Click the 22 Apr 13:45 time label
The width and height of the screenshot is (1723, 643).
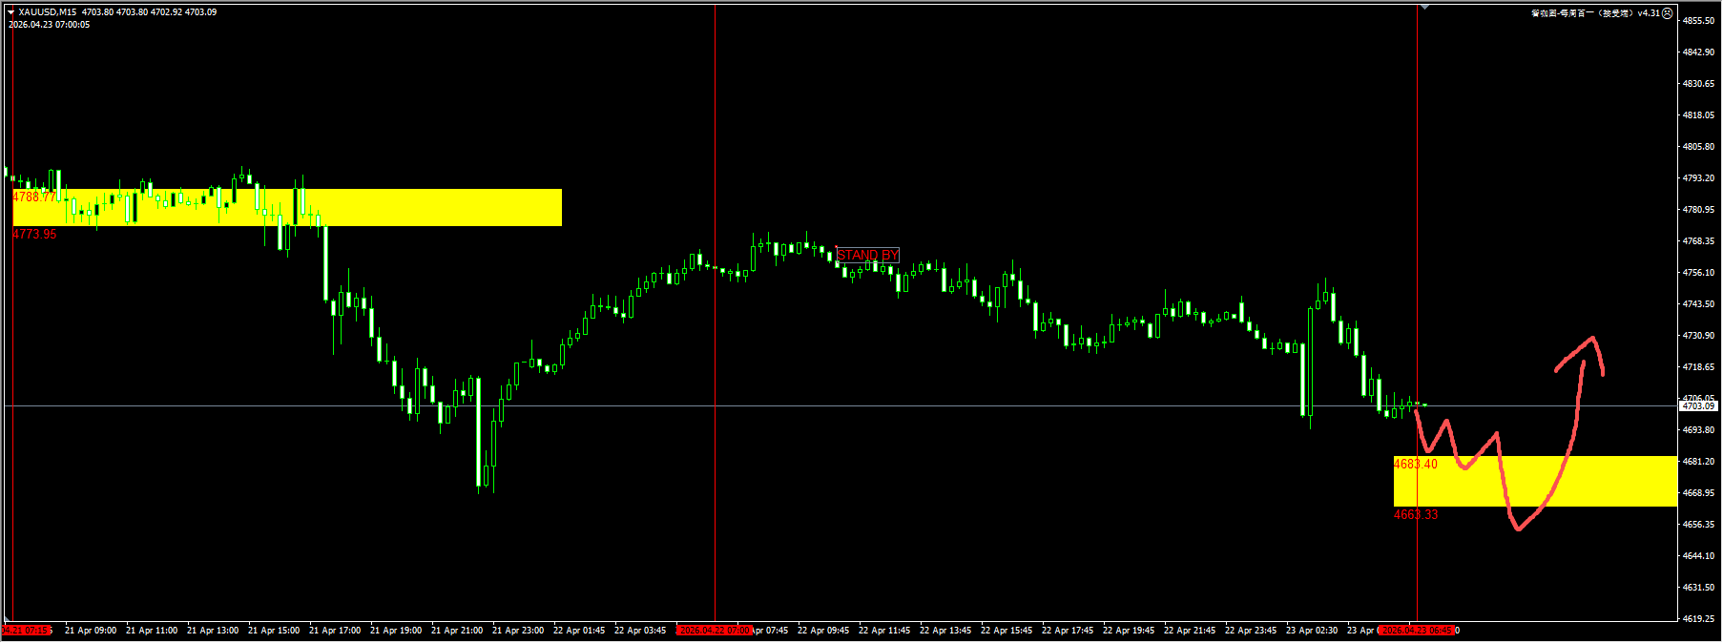point(945,631)
